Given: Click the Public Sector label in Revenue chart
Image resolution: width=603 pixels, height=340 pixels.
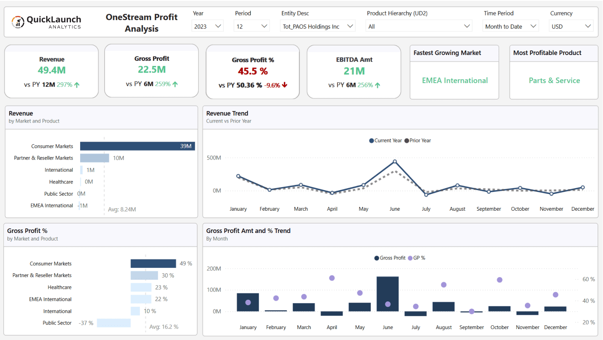Looking at the screenshot, I should [x=59, y=194].
